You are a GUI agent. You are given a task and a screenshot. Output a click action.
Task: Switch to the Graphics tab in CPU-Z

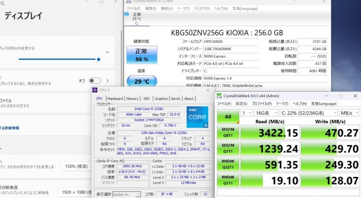pyautogui.click(x=161, y=99)
